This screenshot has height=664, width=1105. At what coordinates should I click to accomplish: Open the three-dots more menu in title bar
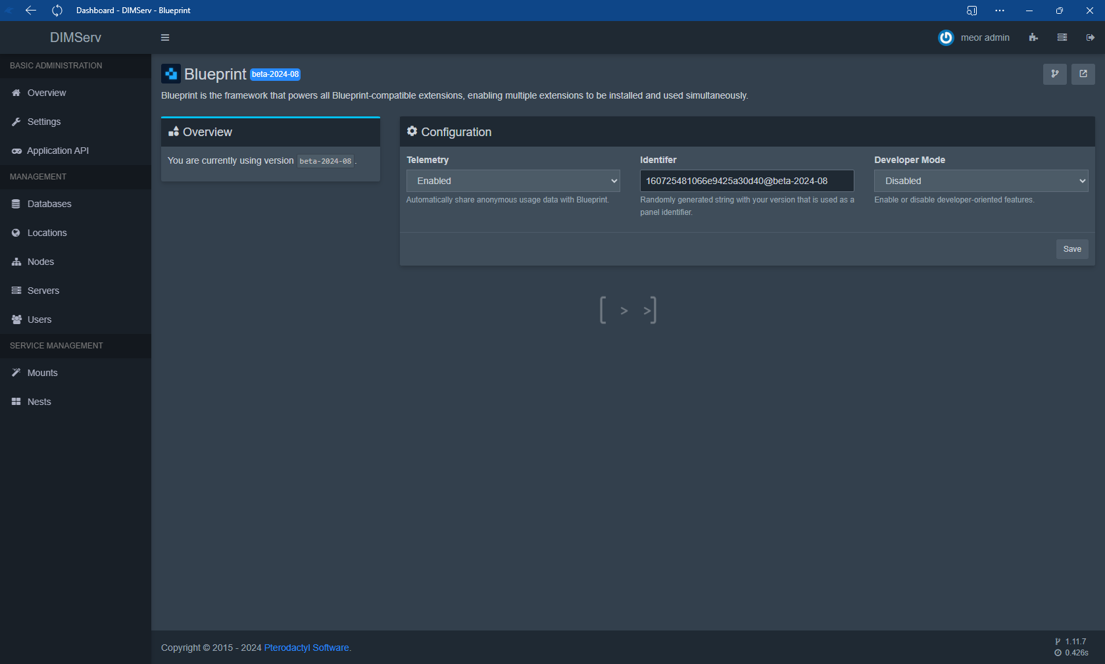[1000, 11]
